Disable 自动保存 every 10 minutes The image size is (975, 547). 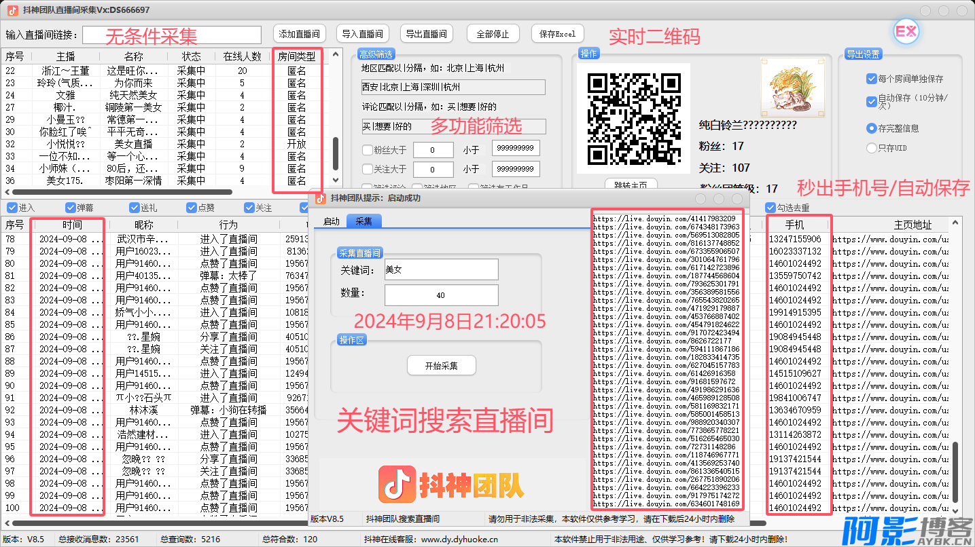872,102
